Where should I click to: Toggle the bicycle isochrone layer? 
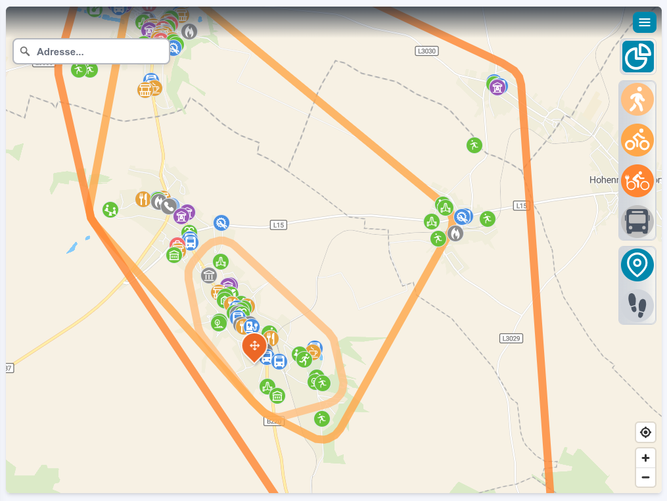click(637, 140)
